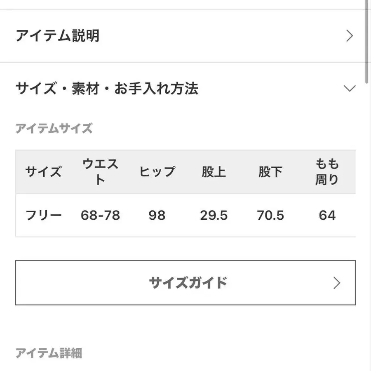Select the inseam value 70.5
371x371 pixels.
[x=270, y=215]
